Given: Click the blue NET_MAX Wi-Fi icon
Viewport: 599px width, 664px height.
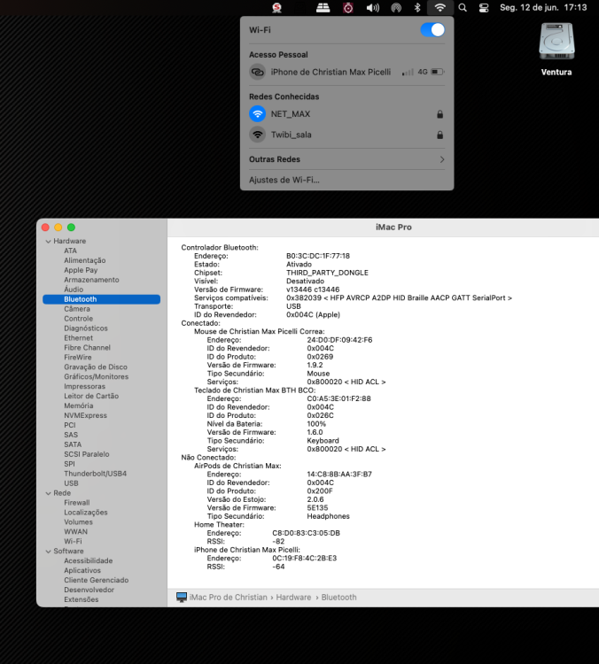Looking at the screenshot, I should click(x=257, y=114).
